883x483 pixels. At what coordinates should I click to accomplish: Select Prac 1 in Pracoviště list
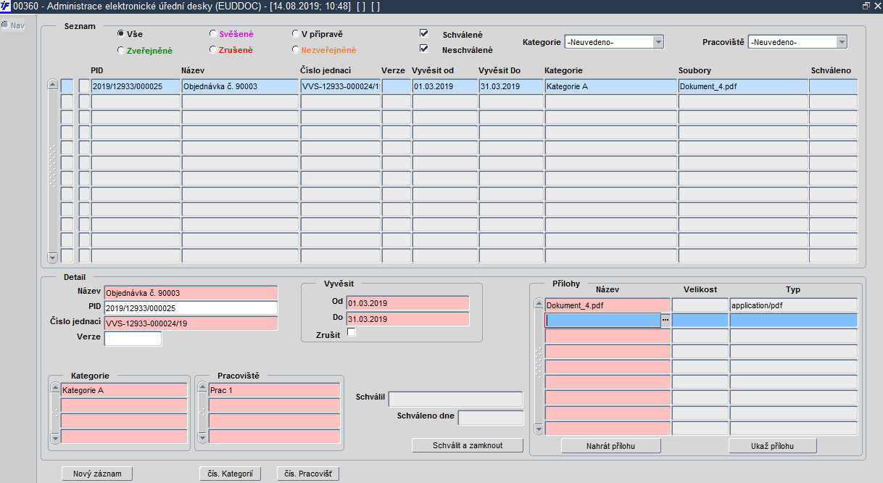point(274,390)
